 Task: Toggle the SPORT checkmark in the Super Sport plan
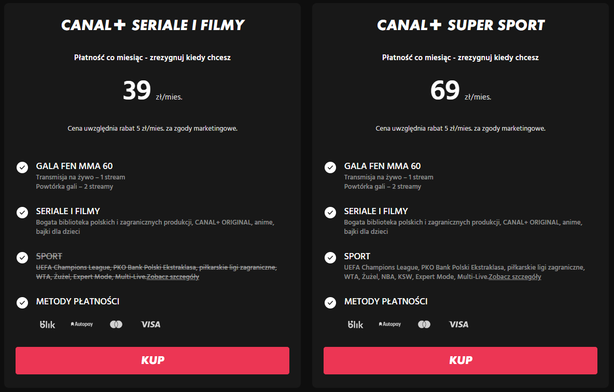pyautogui.click(x=330, y=258)
